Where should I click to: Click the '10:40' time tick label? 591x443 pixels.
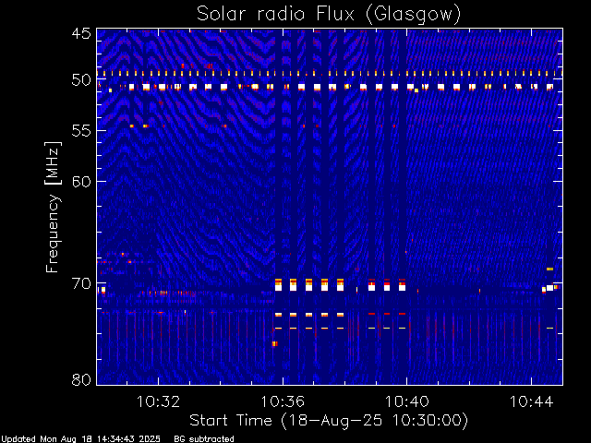[406, 401]
